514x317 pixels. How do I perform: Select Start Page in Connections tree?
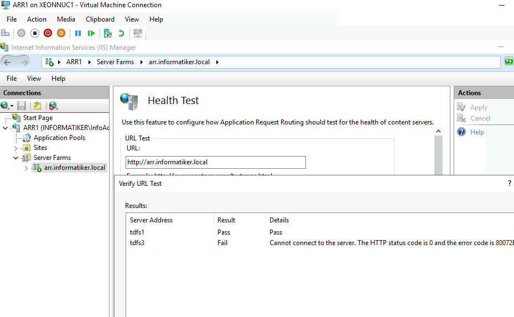(38, 118)
